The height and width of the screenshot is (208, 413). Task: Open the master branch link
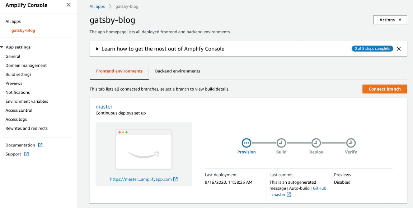click(x=104, y=106)
